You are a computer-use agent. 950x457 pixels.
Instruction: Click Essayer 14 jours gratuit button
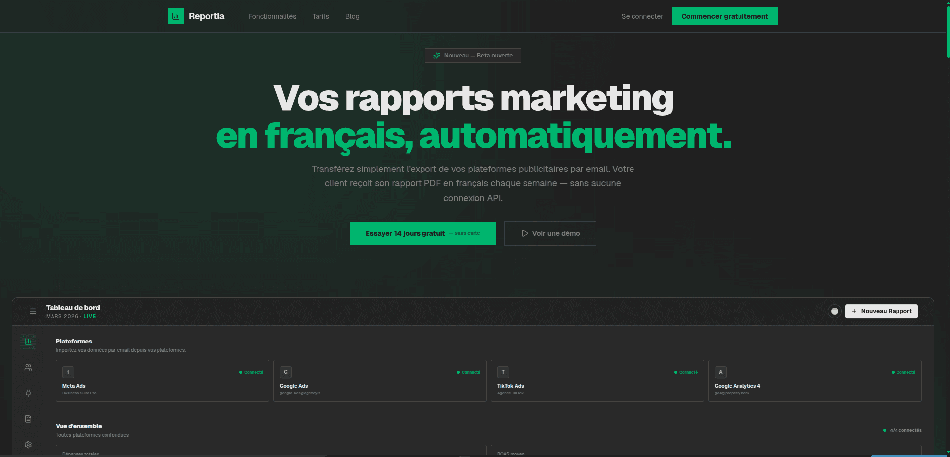point(423,233)
